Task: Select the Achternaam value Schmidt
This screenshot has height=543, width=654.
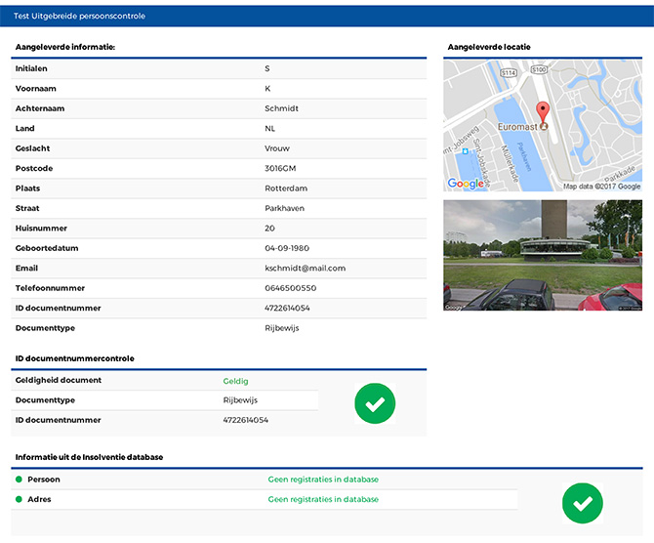Action: (x=281, y=108)
